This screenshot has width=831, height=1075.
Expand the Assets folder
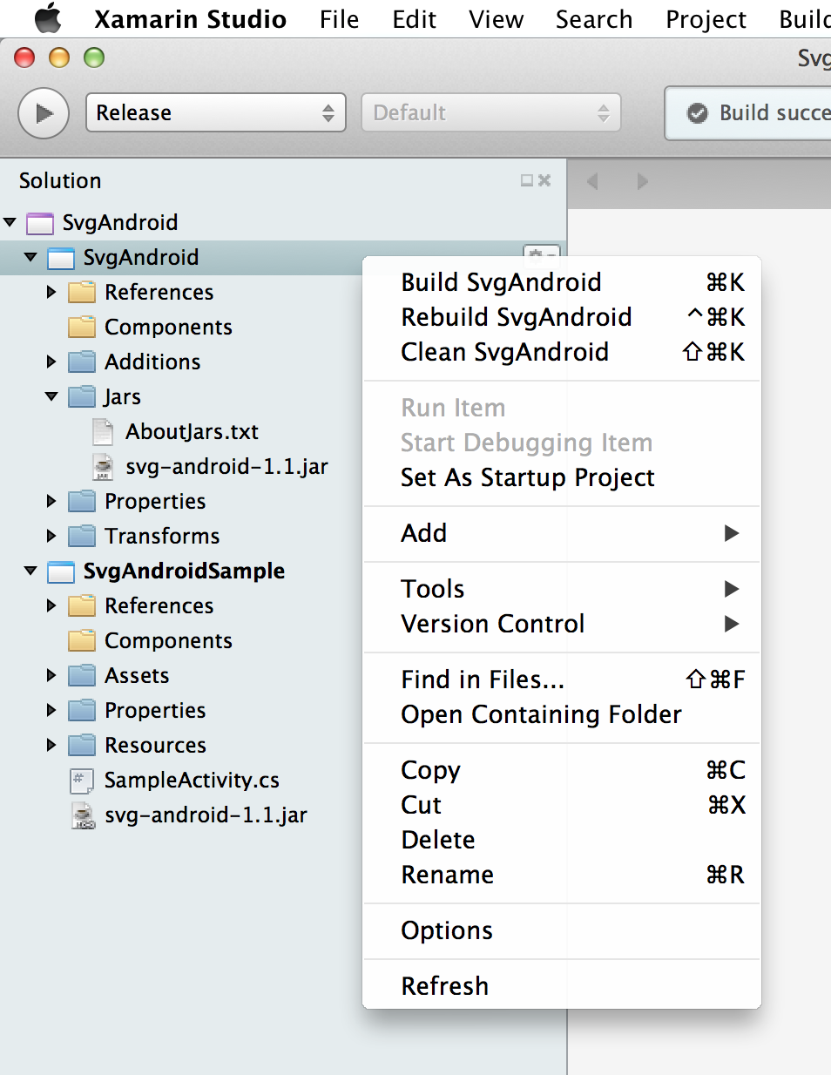coord(51,676)
